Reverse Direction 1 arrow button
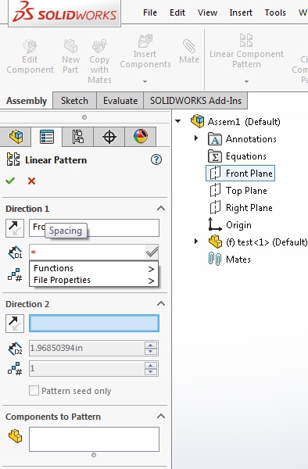This screenshot has height=469, width=308. (15, 228)
